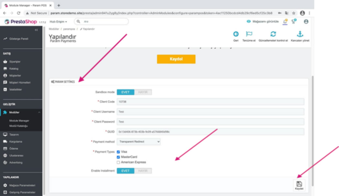Open the Hızlı Erişim dropdown
This screenshot has width=339, height=196.
(58, 22)
